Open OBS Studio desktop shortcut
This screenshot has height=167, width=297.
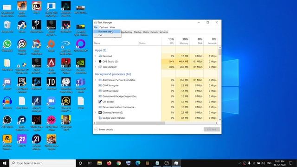tap(7, 122)
